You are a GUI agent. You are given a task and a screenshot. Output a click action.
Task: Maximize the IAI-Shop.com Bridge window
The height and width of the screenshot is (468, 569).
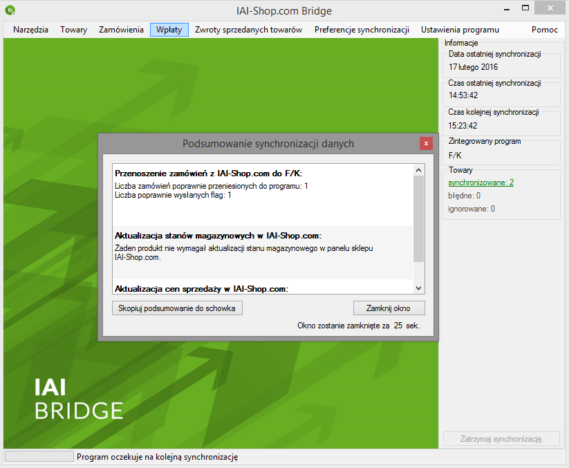526,8
